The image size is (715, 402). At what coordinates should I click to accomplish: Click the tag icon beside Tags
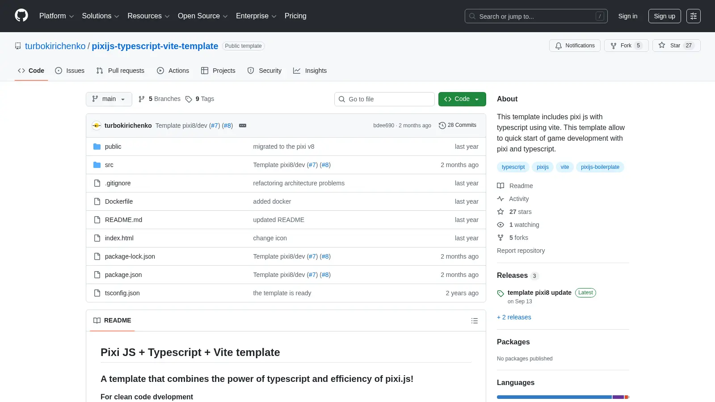click(x=189, y=99)
